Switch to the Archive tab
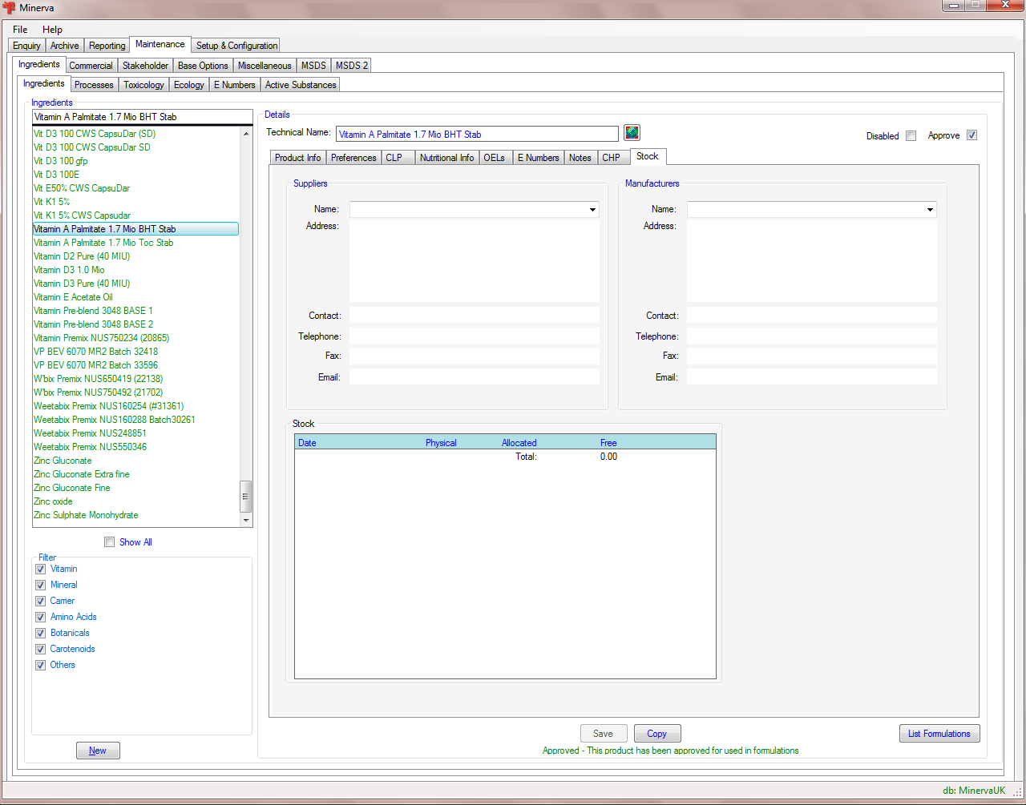The height and width of the screenshot is (805, 1026). click(x=64, y=46)
